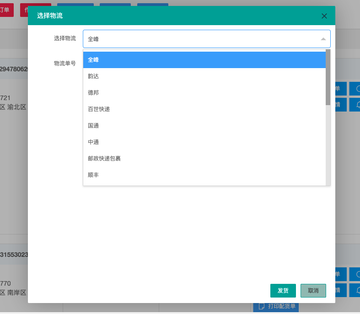360x314 pixels.
Task: Click the 选择物流 combo box showing 全峰
Action: pyautogui.click(x=201, y=39)
